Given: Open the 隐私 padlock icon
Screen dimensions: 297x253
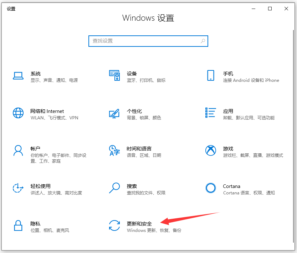Looking at the screenshot, I should pyautogui.click(x=18, y=225).
